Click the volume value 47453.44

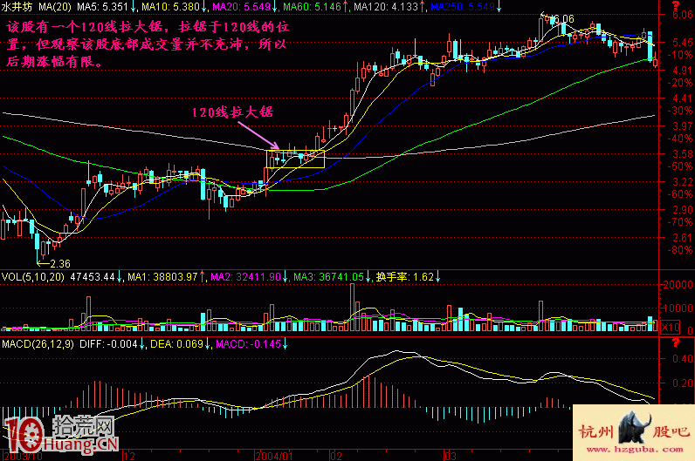point(93,277)
